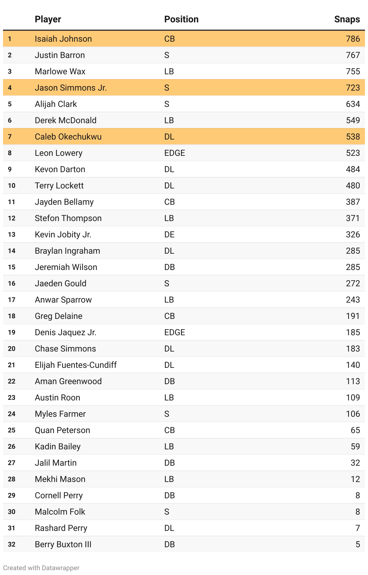Click the Player column header
The image size is (368, 575).
pos(48,19)
